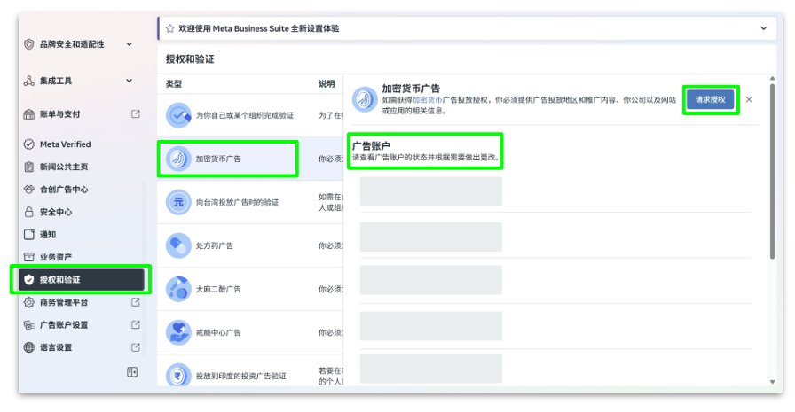This screenshot has height=412, width=795.
Task: Click the 处方药广告 pill icon
Action: (x=178, y=246)
